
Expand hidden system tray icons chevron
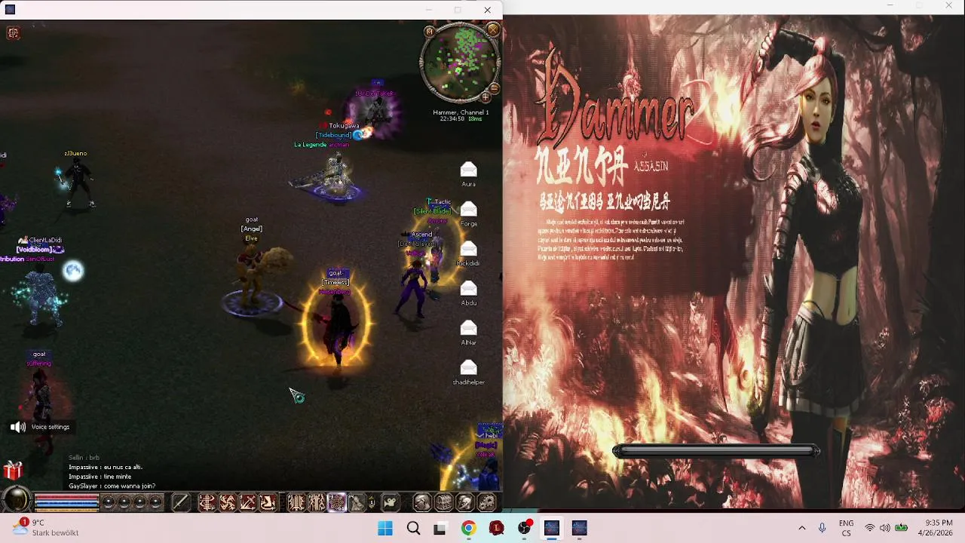click(x=801, y=528)
